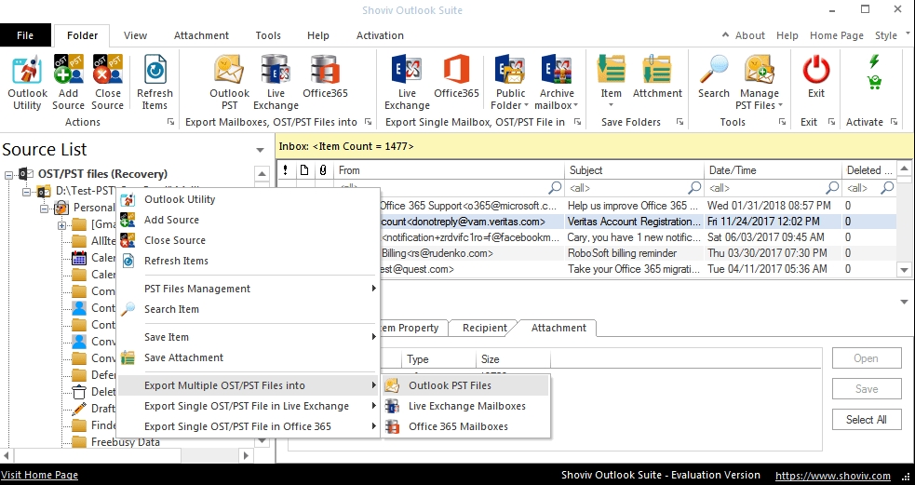Select the RoboSoft billing reminder email
The image size is (915, 485).
[622, 253]
